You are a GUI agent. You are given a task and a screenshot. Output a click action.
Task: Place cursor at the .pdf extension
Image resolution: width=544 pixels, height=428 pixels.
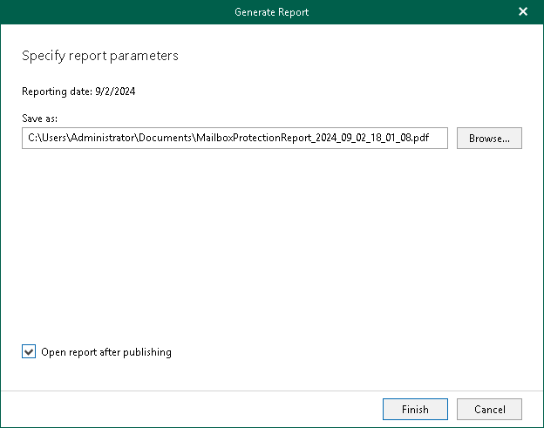tap(420, 138)
